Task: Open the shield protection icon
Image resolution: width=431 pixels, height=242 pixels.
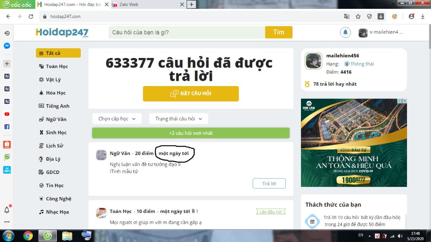Action: pos(370,16)
